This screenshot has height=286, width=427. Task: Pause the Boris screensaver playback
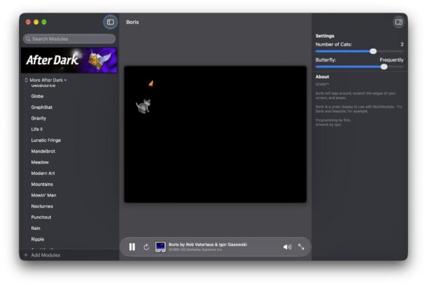pyautogui.click(x=132, y=247)
